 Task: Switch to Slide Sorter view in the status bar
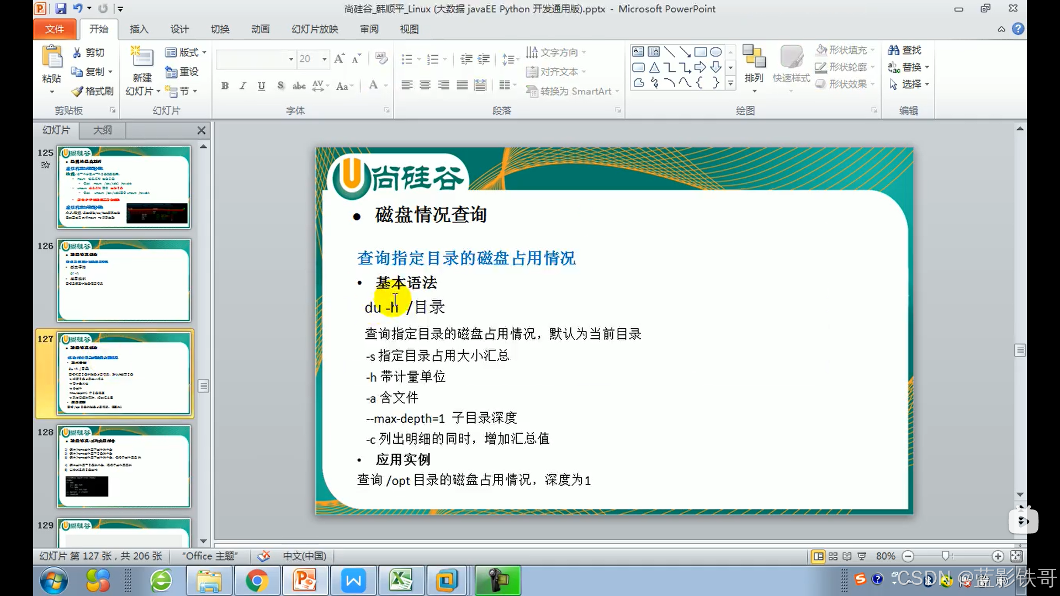point(833,556)
